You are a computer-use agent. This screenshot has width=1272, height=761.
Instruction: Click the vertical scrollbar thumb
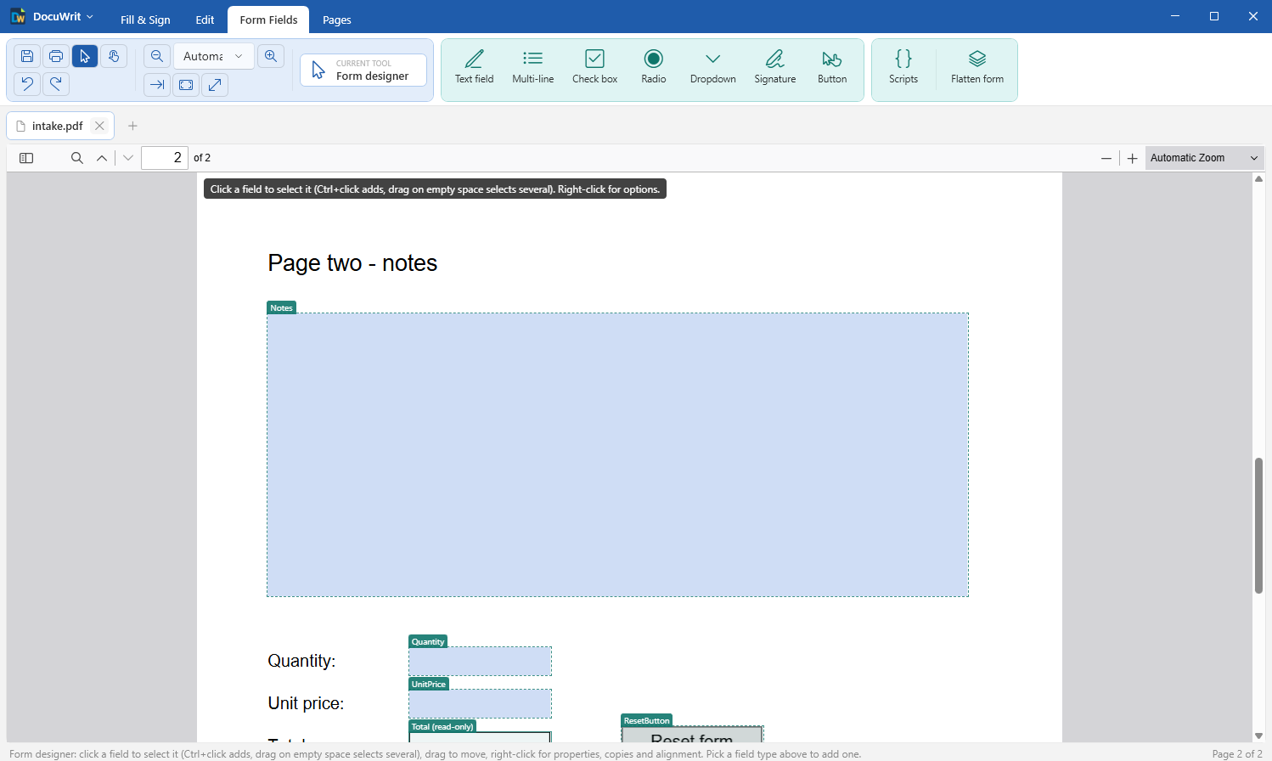1259,525
